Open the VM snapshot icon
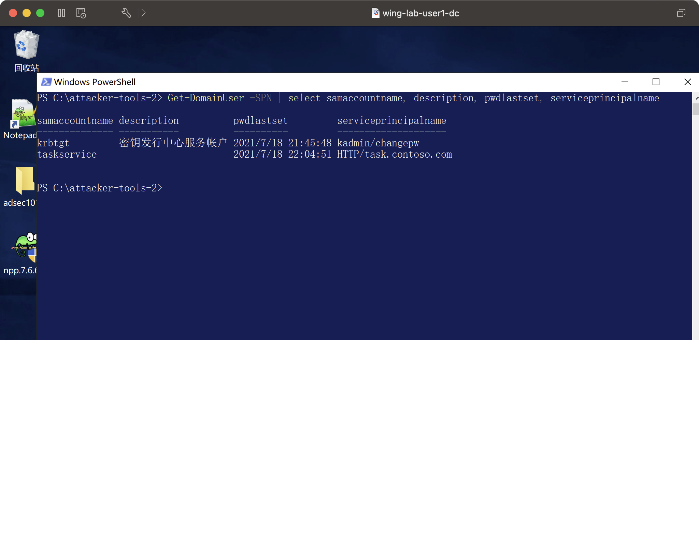The image size is (699, 550). [81, 13]
